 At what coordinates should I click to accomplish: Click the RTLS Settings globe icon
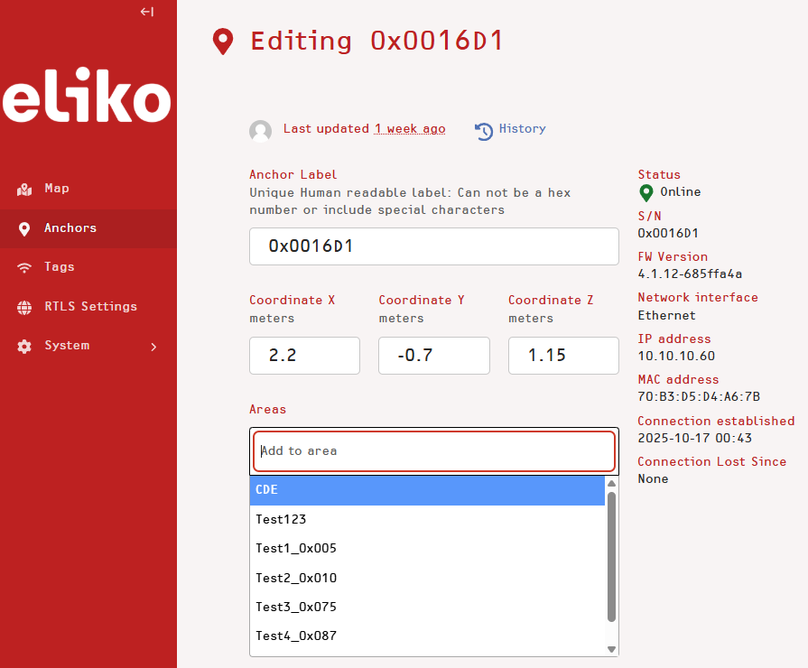[24, 307]
